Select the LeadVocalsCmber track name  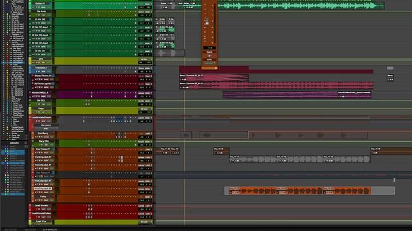tap(41, 117)
